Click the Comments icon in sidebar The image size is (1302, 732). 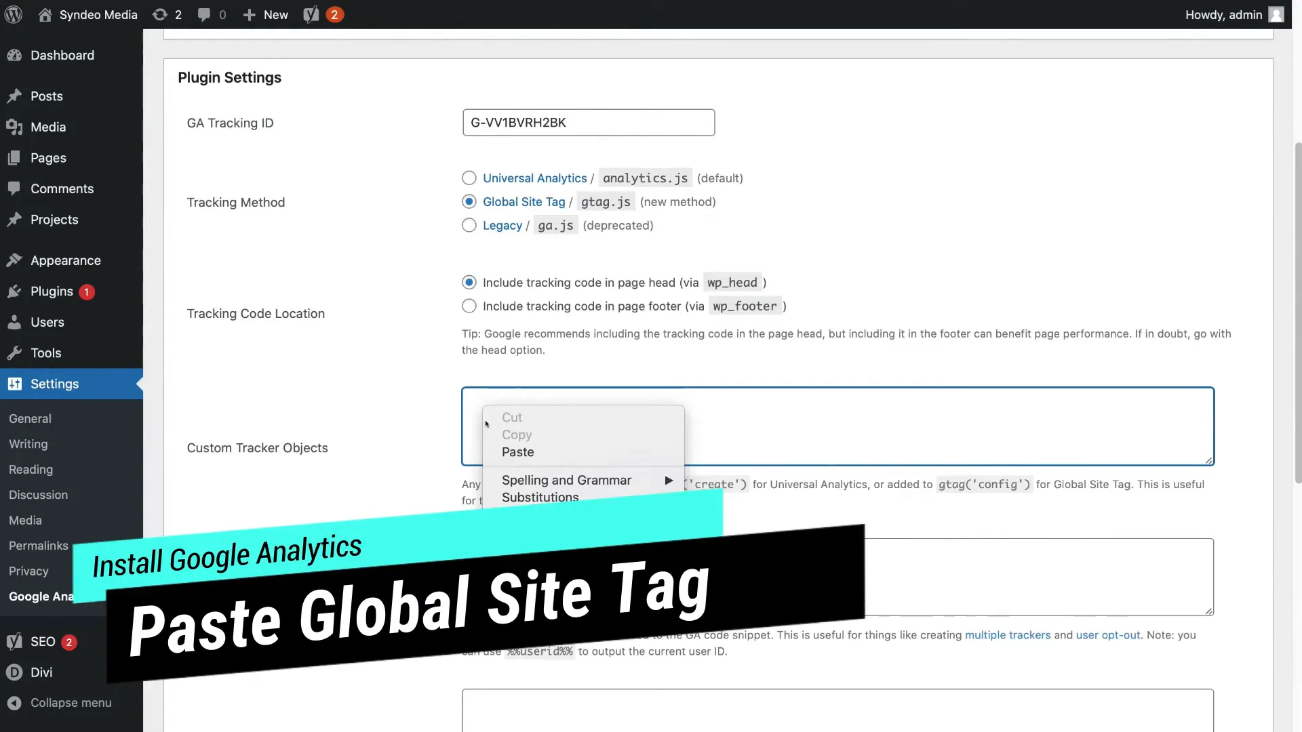pyautogui.click(x=14, y=188)
